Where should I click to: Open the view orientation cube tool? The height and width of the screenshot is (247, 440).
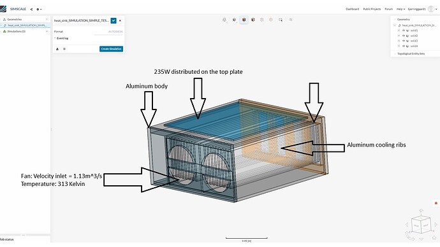tap(224, 20)
